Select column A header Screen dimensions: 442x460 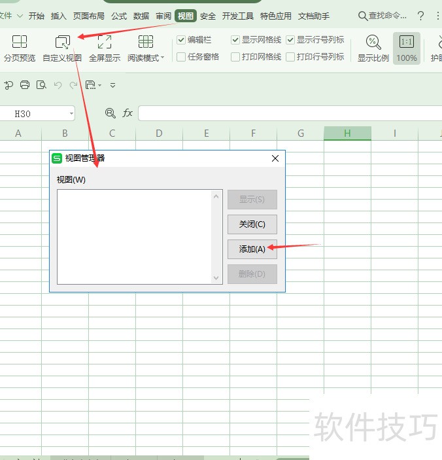[x=18, y=133]
